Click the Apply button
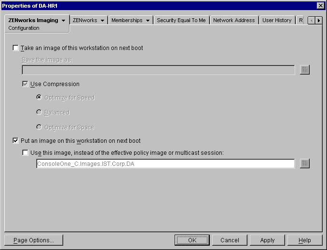This screenshot has height=250, width=327. 267,240
